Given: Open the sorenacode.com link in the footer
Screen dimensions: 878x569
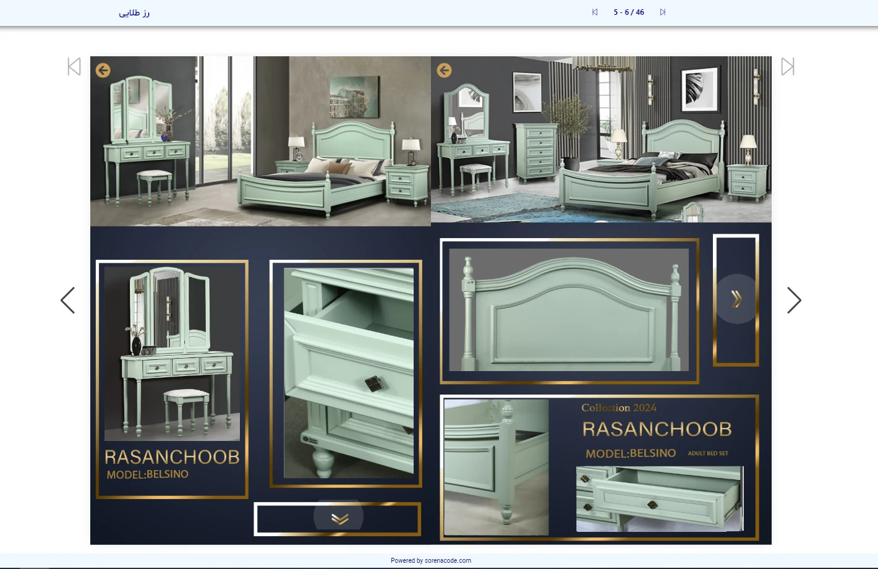Looking at the screenshot, I should pos(448,561).
